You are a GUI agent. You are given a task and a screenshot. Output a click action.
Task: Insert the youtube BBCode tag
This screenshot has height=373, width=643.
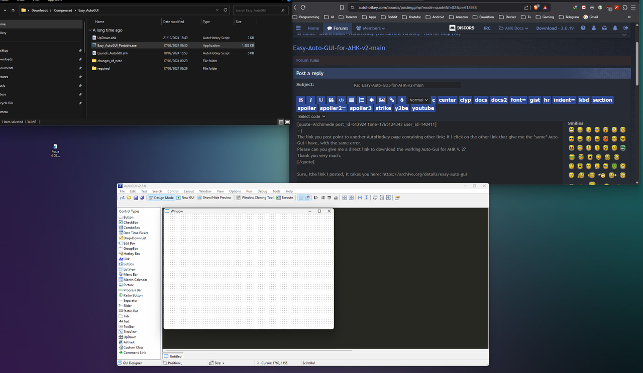click(x=423, y=108)
